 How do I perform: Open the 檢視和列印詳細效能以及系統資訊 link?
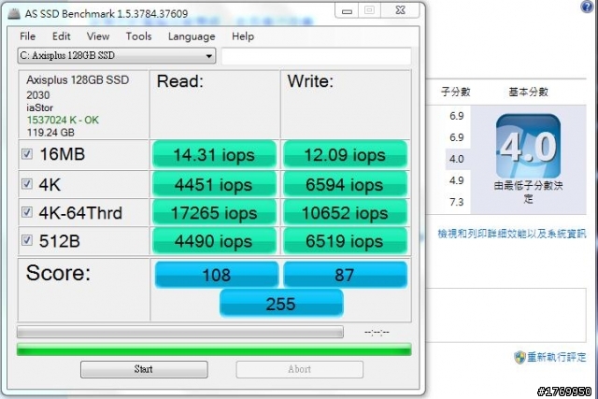pos(511,234)
